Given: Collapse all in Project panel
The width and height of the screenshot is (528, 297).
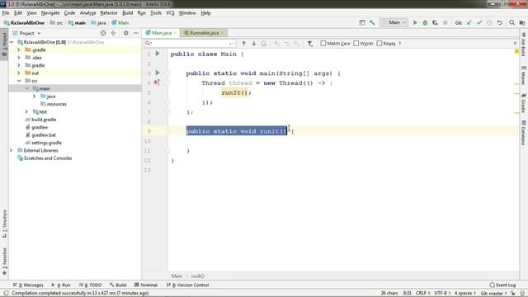Looking at the screenshot, I should click(113, 33).
